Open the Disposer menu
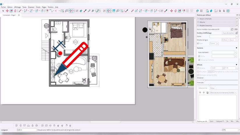This screenshot has width=240, height=135. (31, 7)
